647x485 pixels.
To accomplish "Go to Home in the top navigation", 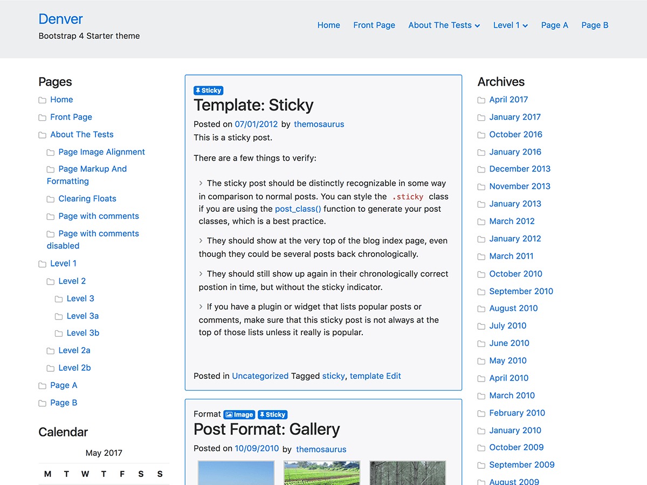I will click(x=329, y=25).
